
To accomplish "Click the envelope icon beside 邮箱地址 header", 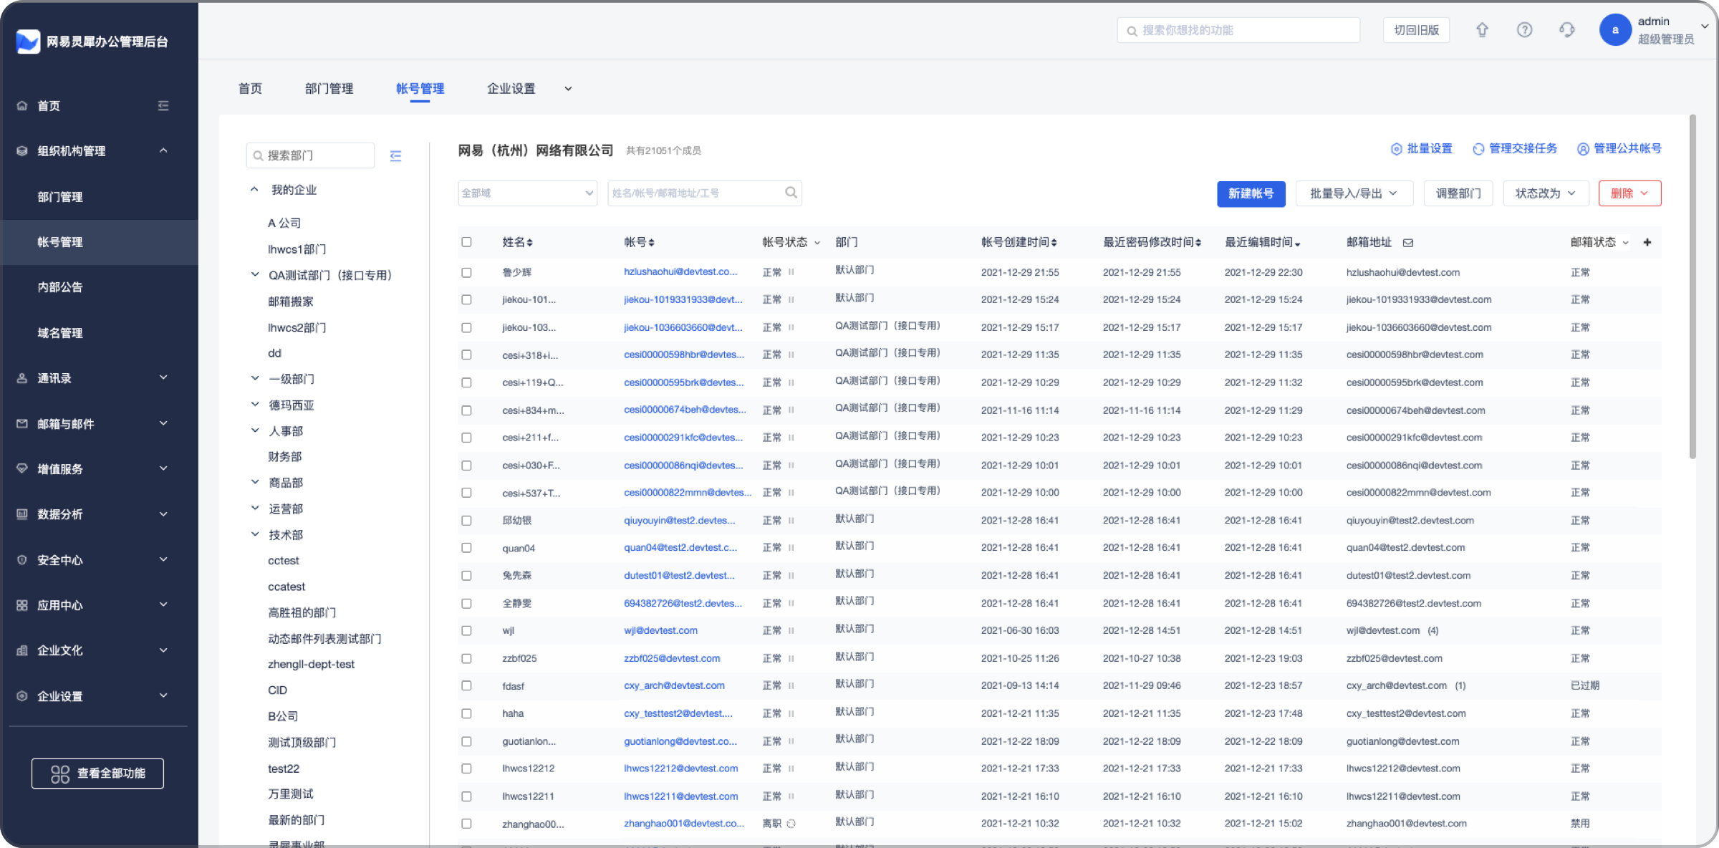I will pos(1407,243).
